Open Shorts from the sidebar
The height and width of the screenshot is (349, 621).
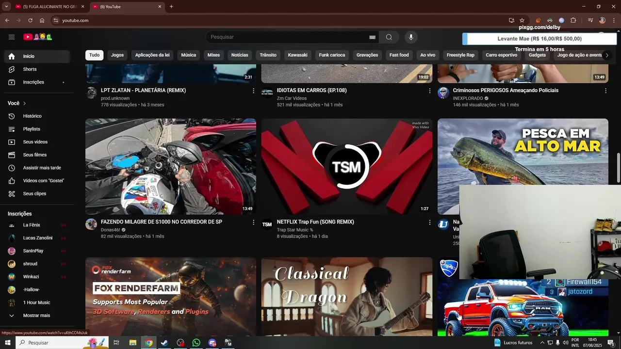pyautogui.click(x=37, y=69)
